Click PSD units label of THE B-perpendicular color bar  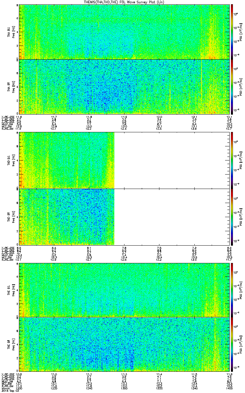point(241,290)
